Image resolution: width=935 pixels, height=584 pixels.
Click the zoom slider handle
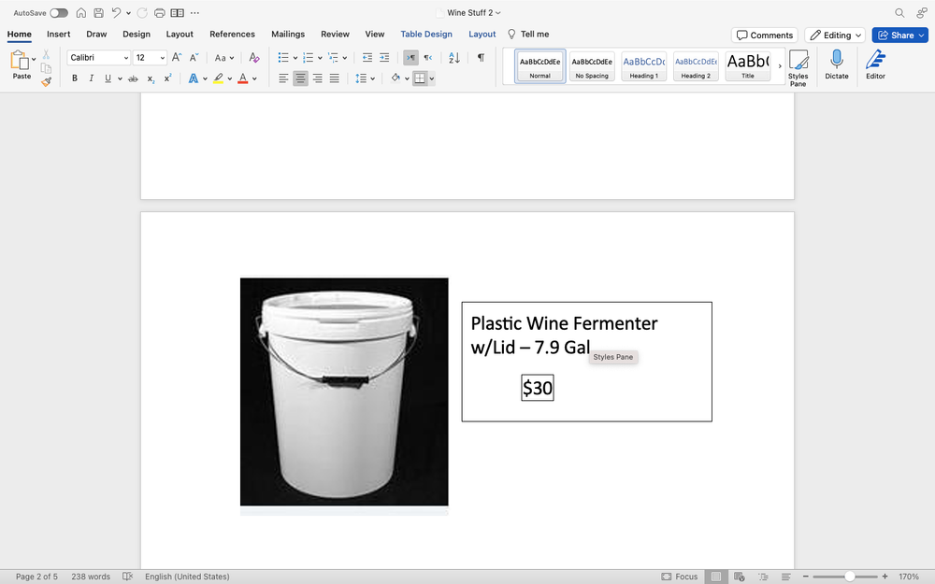(x=849, y=577)
